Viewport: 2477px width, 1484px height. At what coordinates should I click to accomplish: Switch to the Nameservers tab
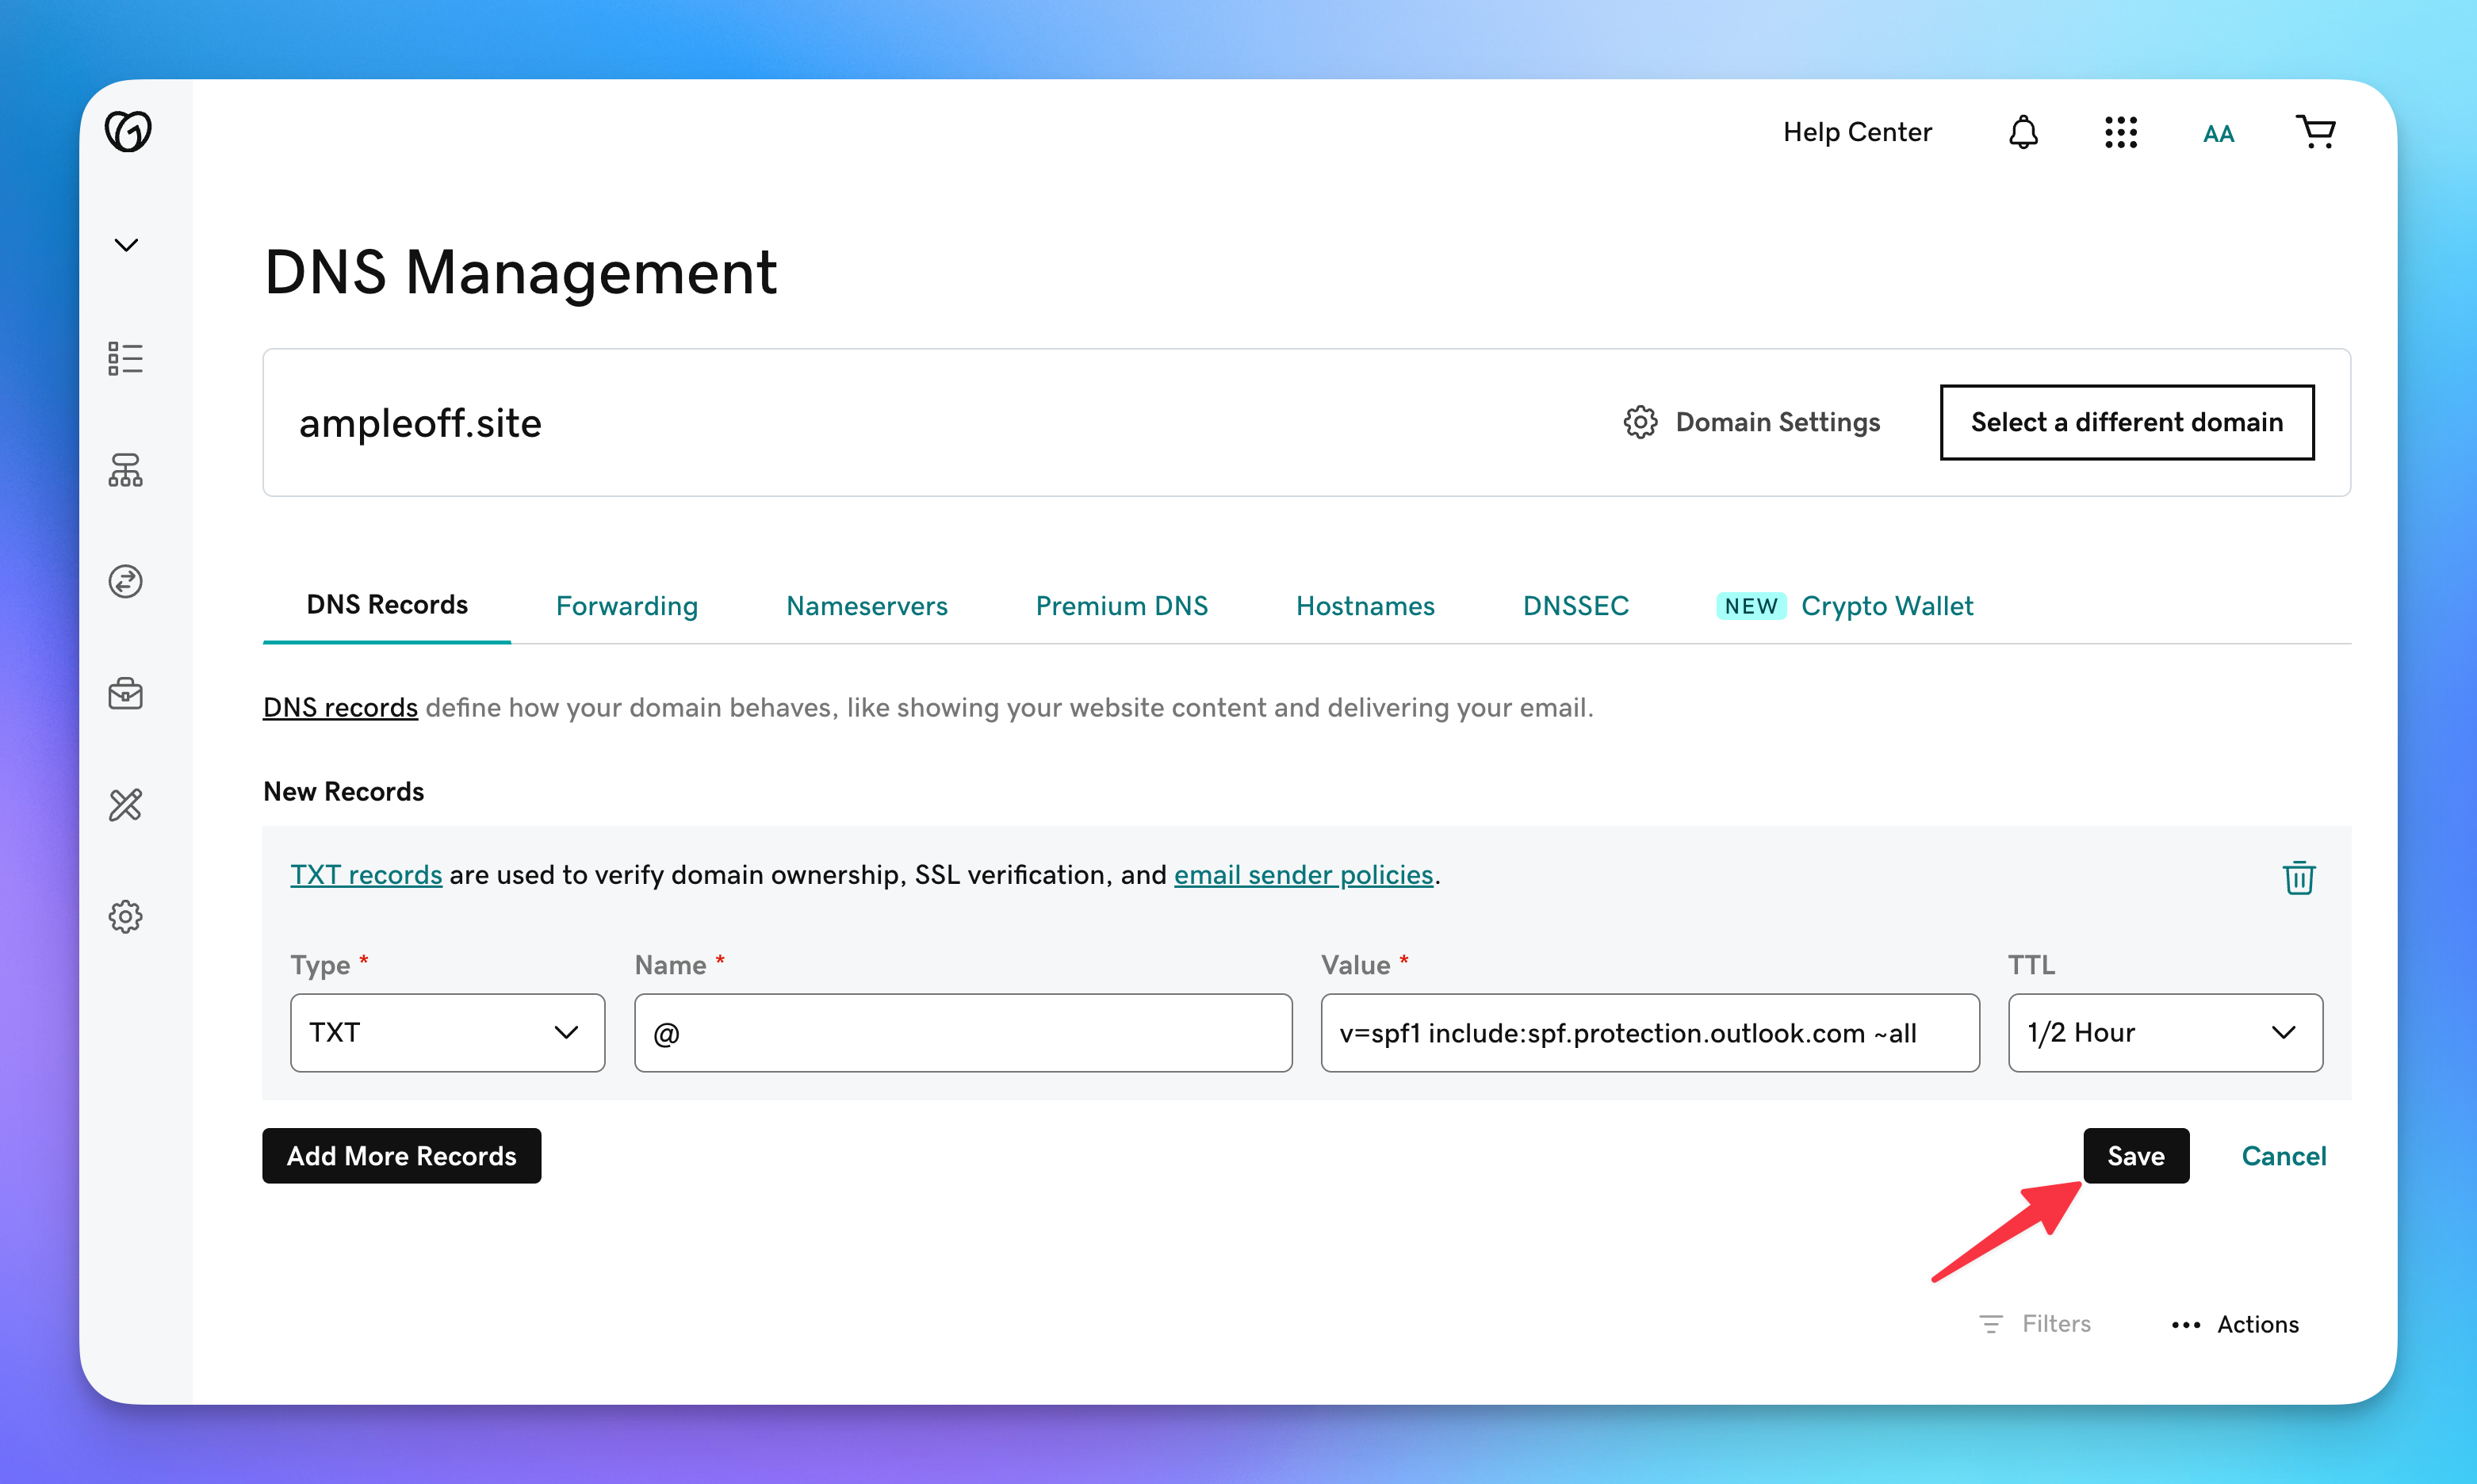click(x=866, y=606)
